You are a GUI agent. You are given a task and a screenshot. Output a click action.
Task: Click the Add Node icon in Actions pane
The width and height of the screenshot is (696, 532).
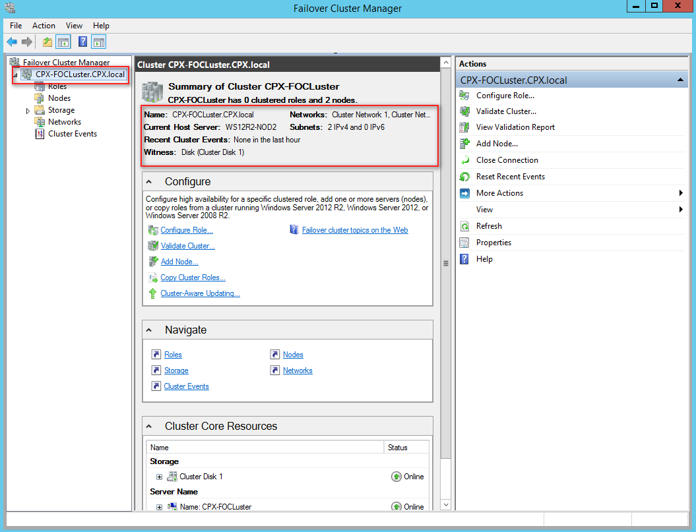(x=464, y=143)
